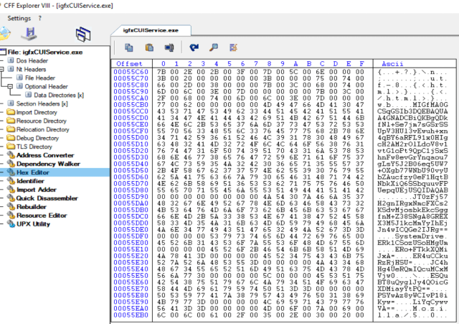This screenshot has width=459, height=324.
Task: Click the Import Directory folder icon
Action: click(11, 112)
